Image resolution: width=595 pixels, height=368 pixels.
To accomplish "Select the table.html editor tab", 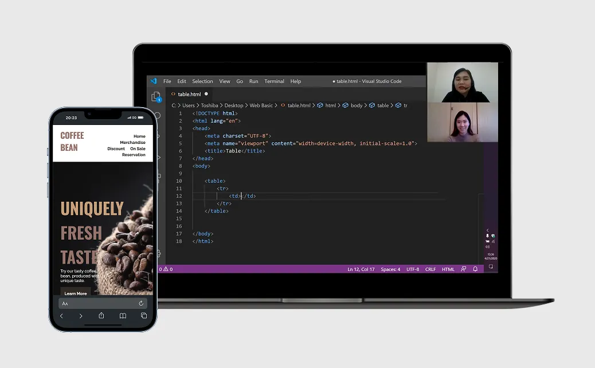I will [189, 94].
